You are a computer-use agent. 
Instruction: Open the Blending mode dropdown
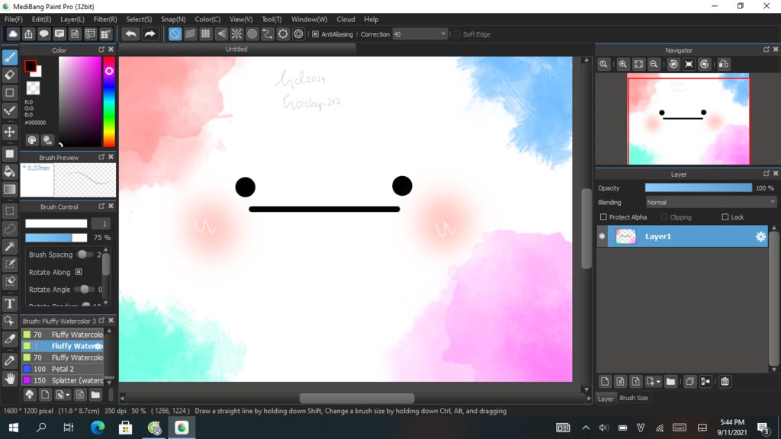pos(711,203)
